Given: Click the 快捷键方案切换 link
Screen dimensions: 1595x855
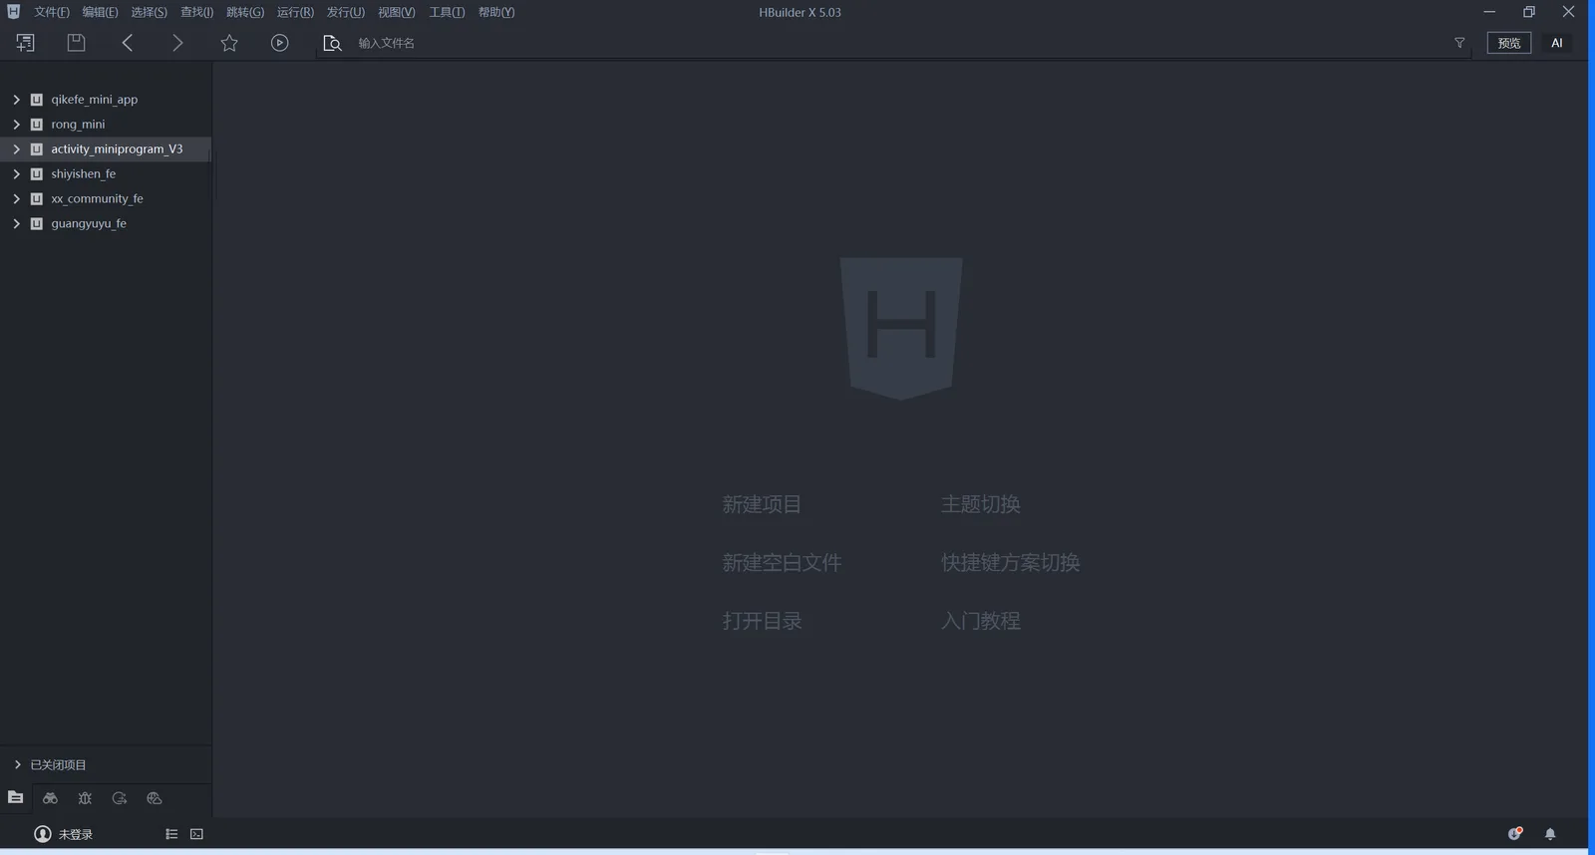Looking at the screenshot, I should [1010, 563].
